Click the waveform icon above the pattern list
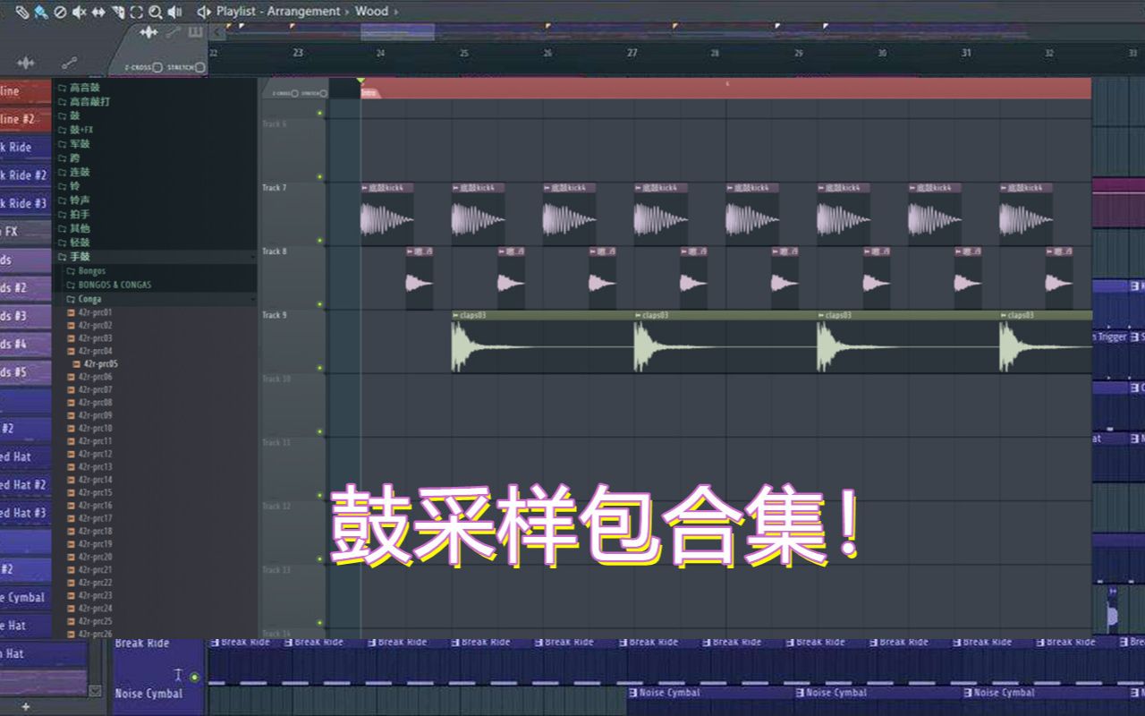The height and width of the screenshot is (716, 1145). pos(26,63)
